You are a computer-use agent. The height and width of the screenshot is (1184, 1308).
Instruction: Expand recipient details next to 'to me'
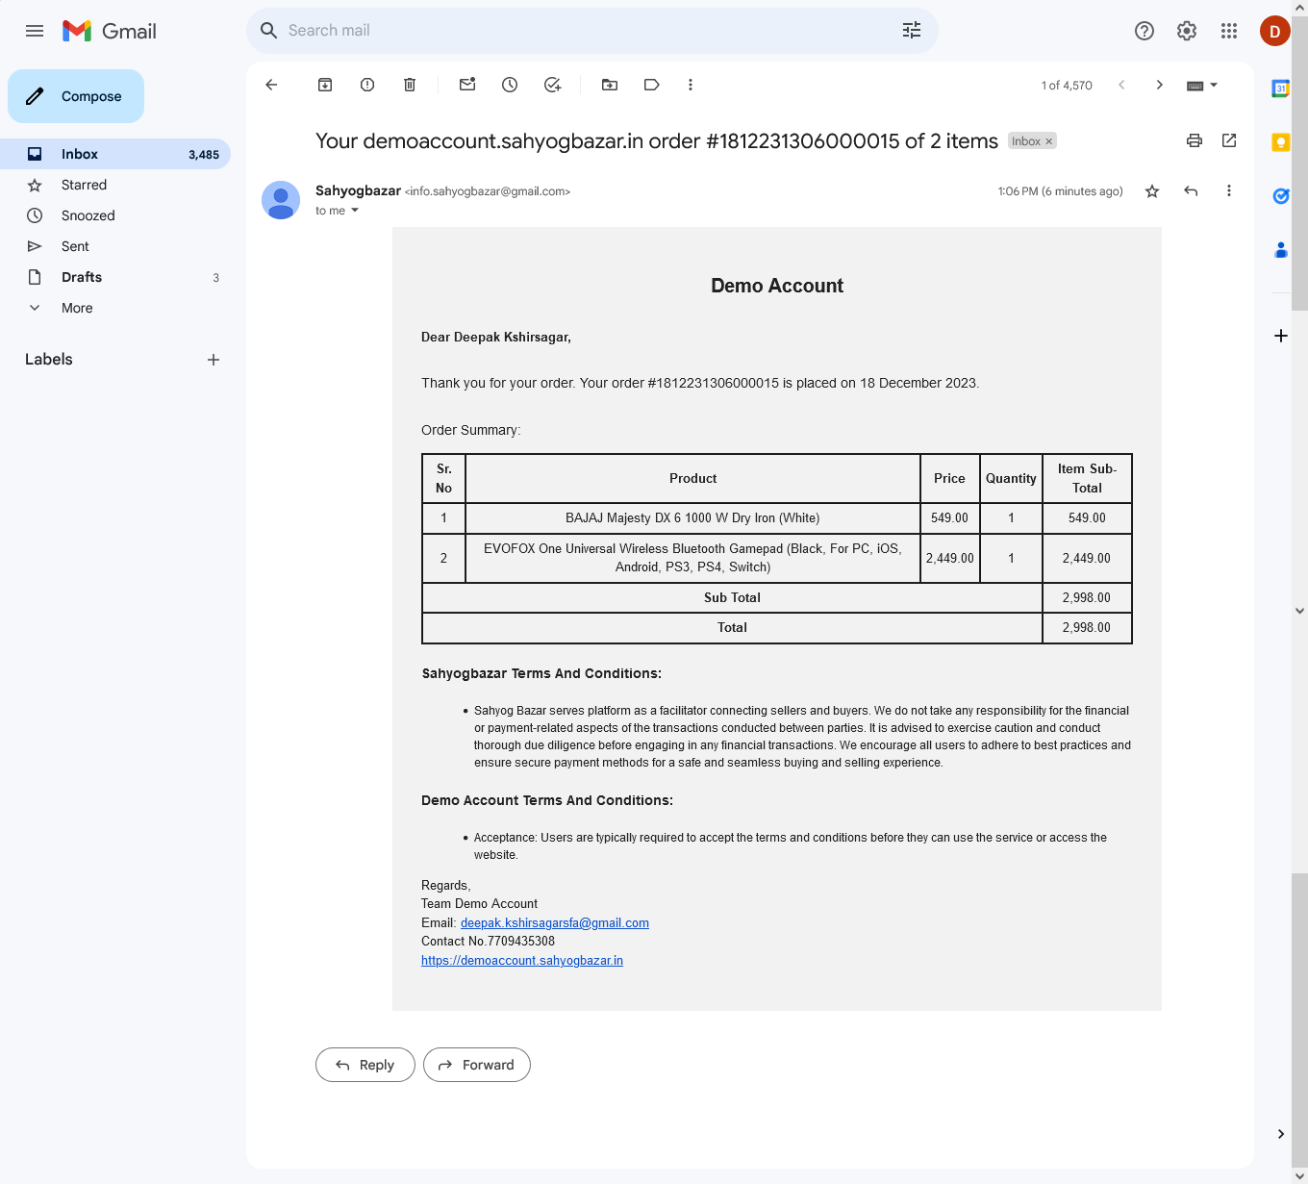tap(355, 211)
